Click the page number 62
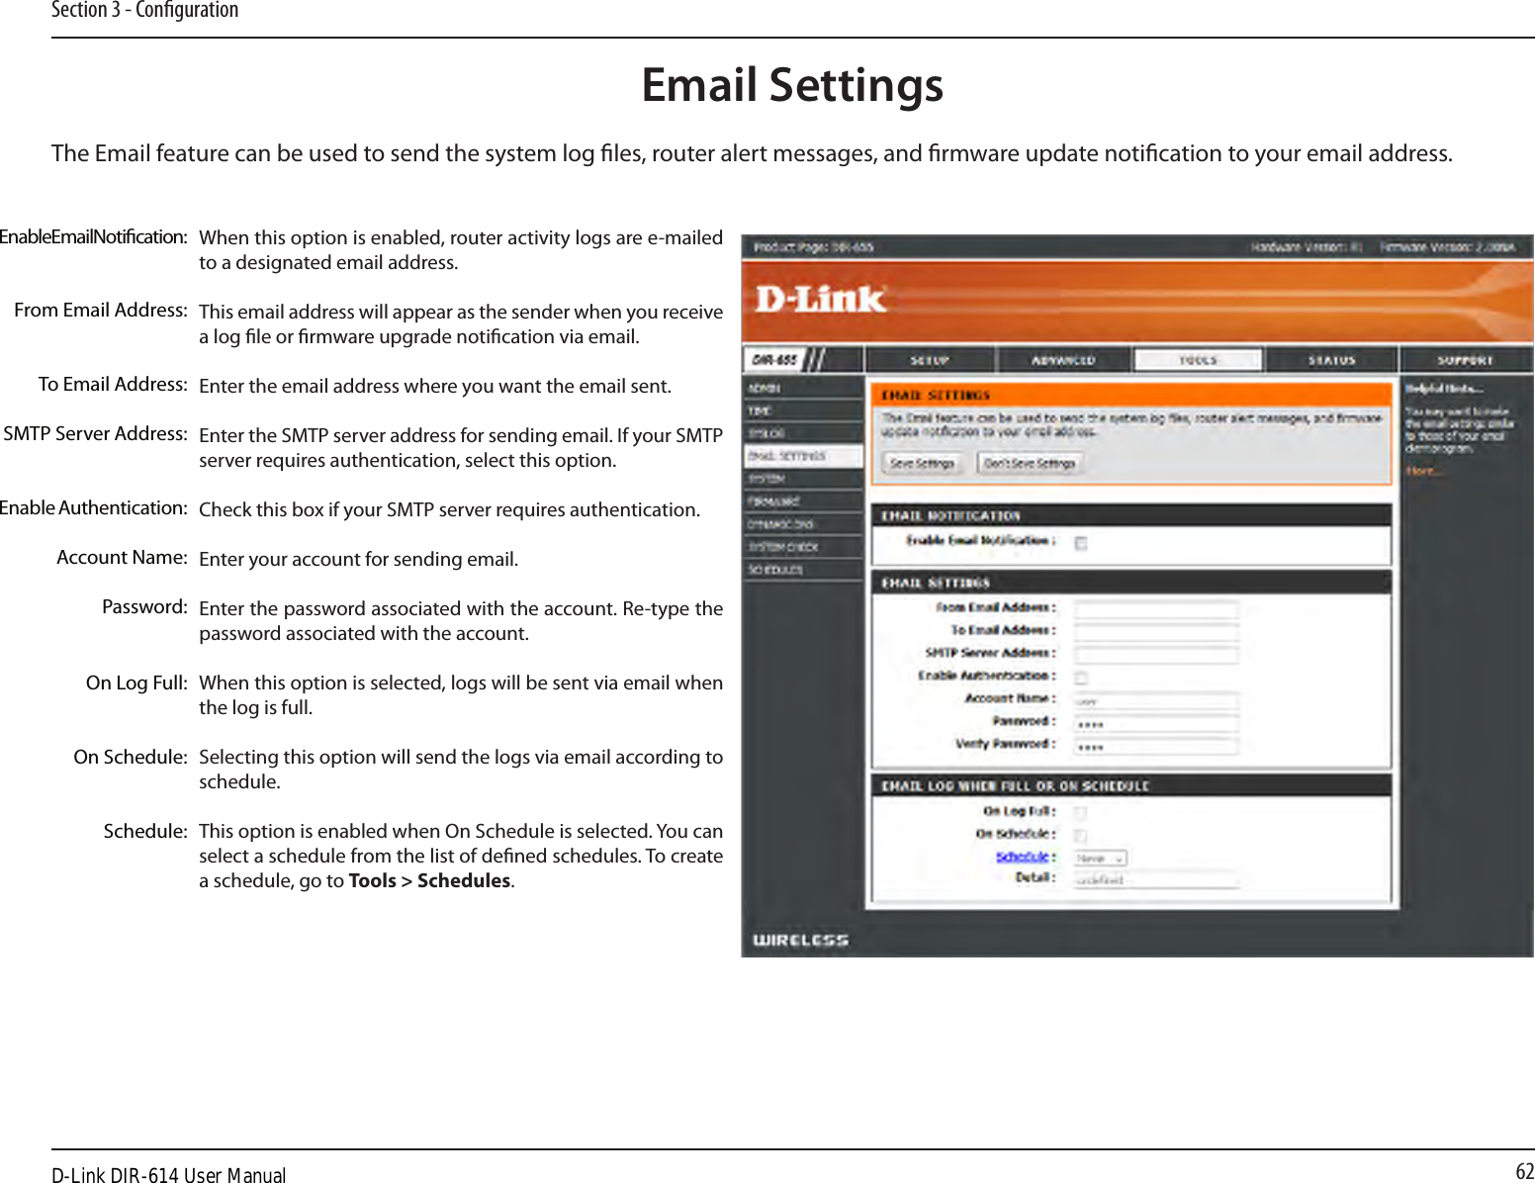The width and height of the screenshot is (1535, 1183). [1524, 1172]
